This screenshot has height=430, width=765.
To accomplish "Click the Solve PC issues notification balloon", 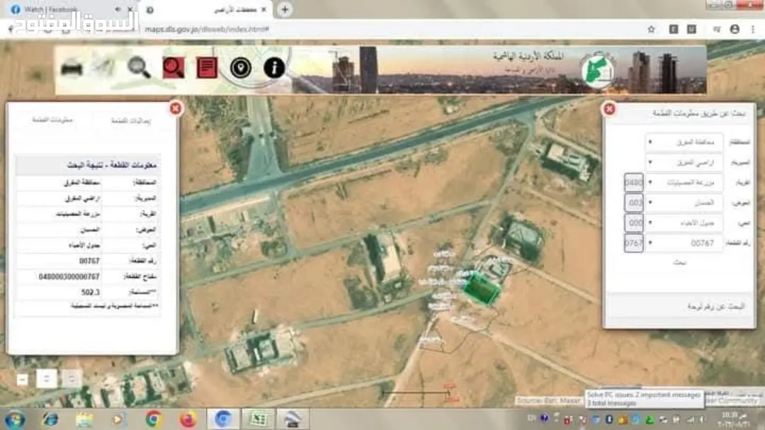I will tap(645, 399).
